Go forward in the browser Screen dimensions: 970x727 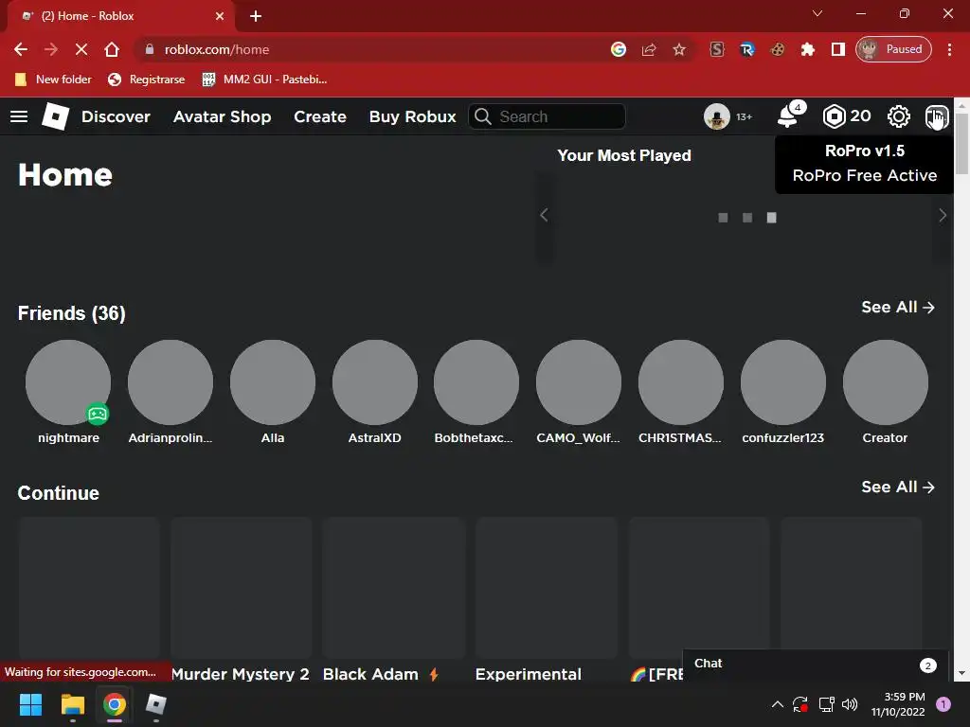tap(51, 49)
